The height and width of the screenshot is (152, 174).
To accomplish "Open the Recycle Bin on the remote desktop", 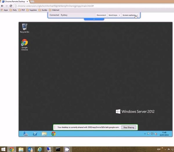I will (x=25, y=28).
